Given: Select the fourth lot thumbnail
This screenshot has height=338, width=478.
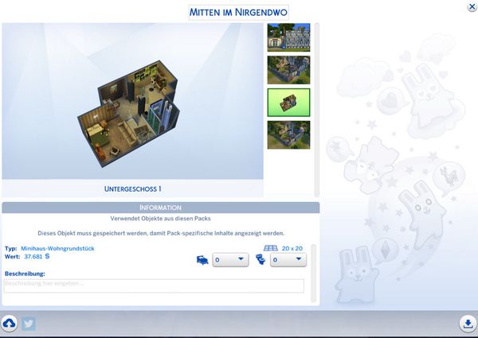Looking at the screenshot, I should 288,134.
